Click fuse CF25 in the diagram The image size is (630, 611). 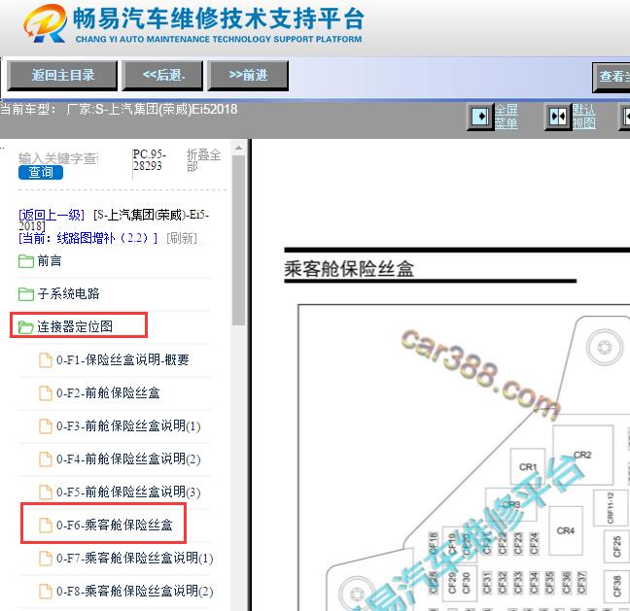point(616,546)
